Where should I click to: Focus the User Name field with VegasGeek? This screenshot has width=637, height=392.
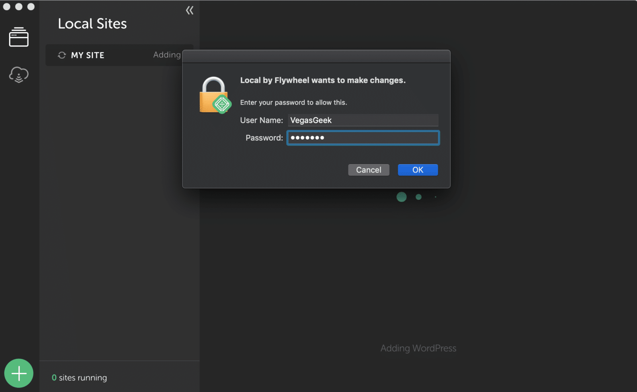coord(363,120)
